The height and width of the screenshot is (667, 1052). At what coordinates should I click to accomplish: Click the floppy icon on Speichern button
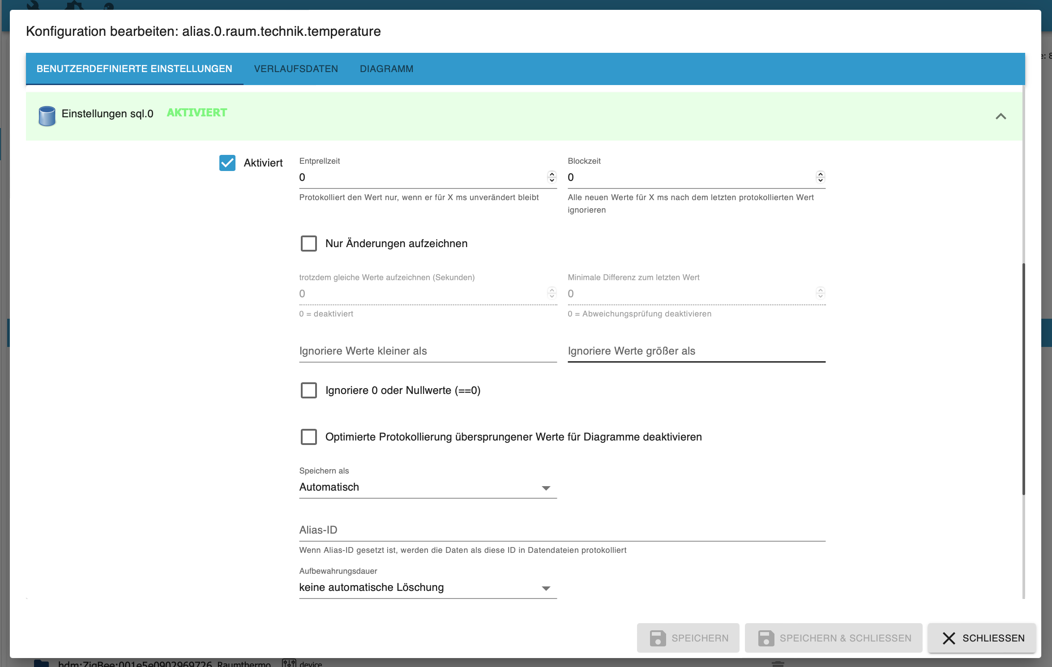658,638
